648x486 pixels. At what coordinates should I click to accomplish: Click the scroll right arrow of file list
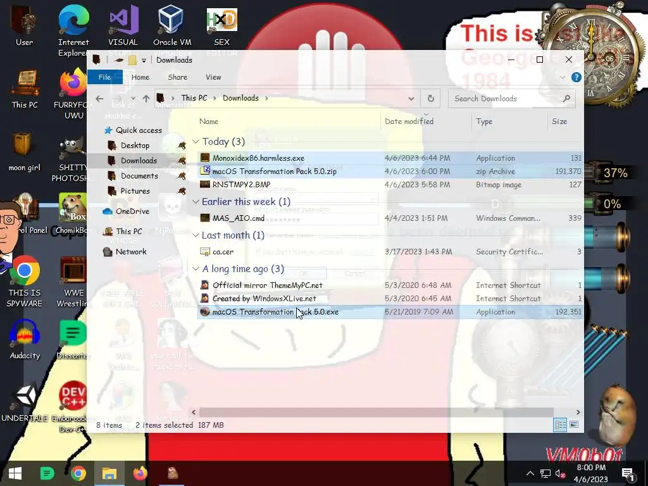click(578, 412)
